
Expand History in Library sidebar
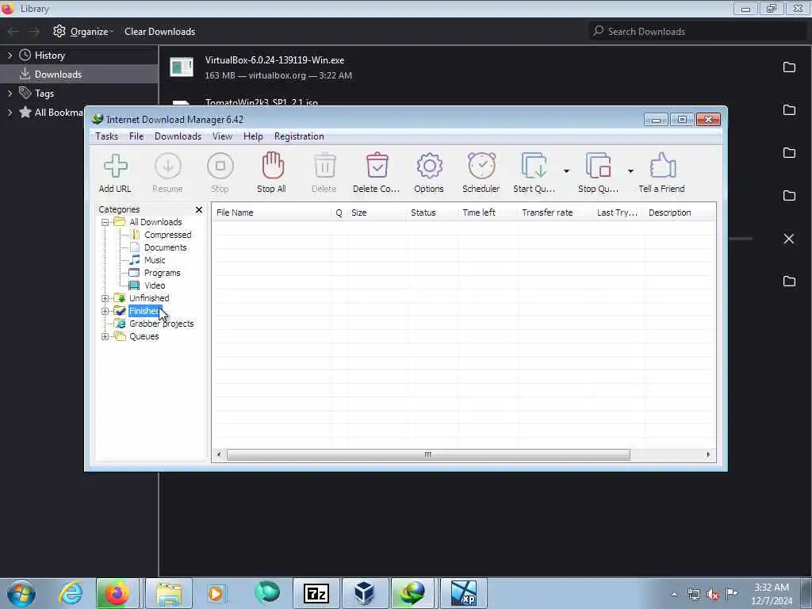[x=10, y=56]
